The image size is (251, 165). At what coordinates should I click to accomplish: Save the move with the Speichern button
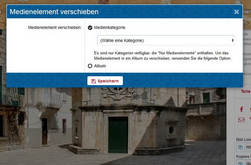pyautogui.click(x=105, y=81)
